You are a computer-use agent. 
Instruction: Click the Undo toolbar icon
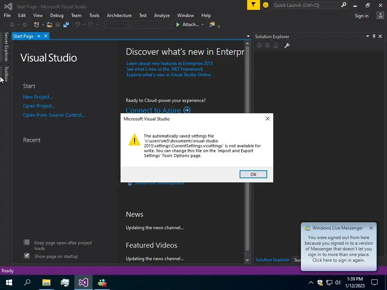(x=77, y=25)
